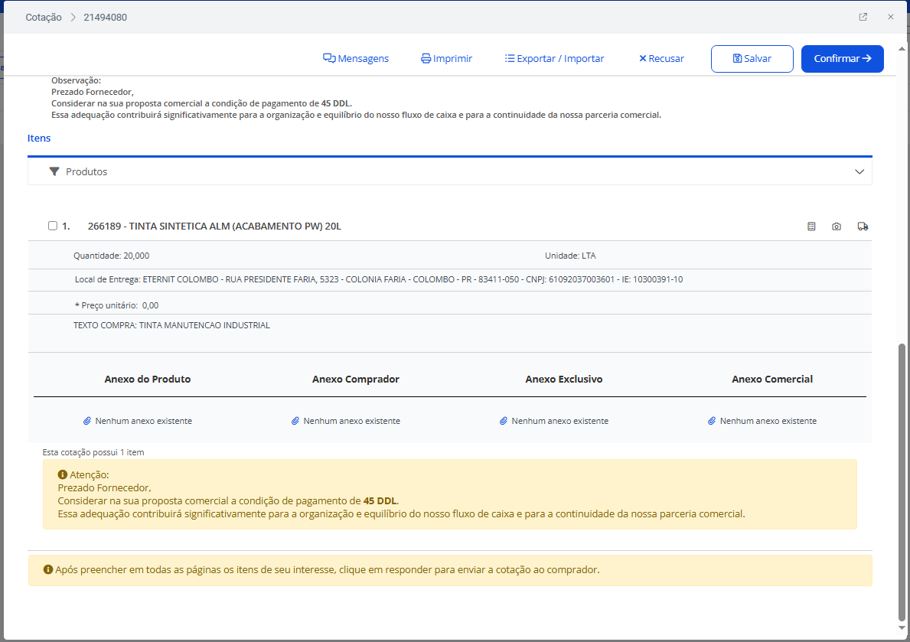Viewport: 910px width, 642px height.
Task: Open quotation in new window icon
Action: click(x=863, y=17)
